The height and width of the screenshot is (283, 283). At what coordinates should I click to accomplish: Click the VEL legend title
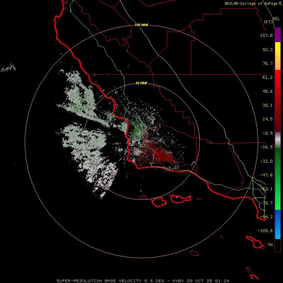pyautogui.click(x=276, y=19)
